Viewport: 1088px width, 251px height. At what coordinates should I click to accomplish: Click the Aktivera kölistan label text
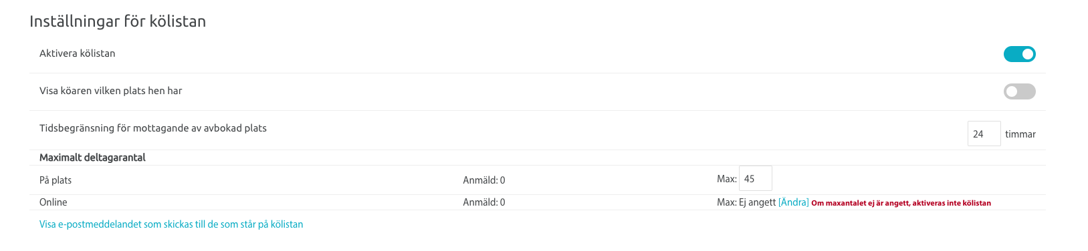pos(78,53)
